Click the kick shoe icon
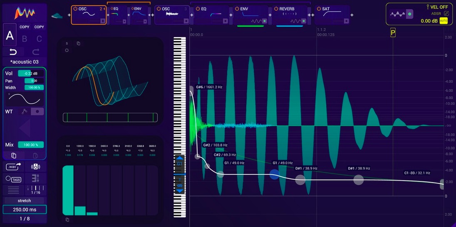Viewport: 456px width, 227px height. pyautogui.click(x=57, y=16)
